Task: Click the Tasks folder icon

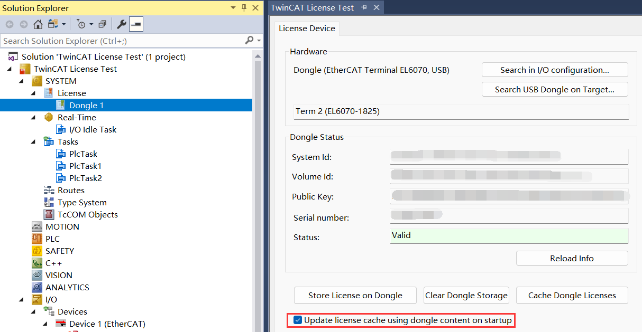Action: point(49,141)
